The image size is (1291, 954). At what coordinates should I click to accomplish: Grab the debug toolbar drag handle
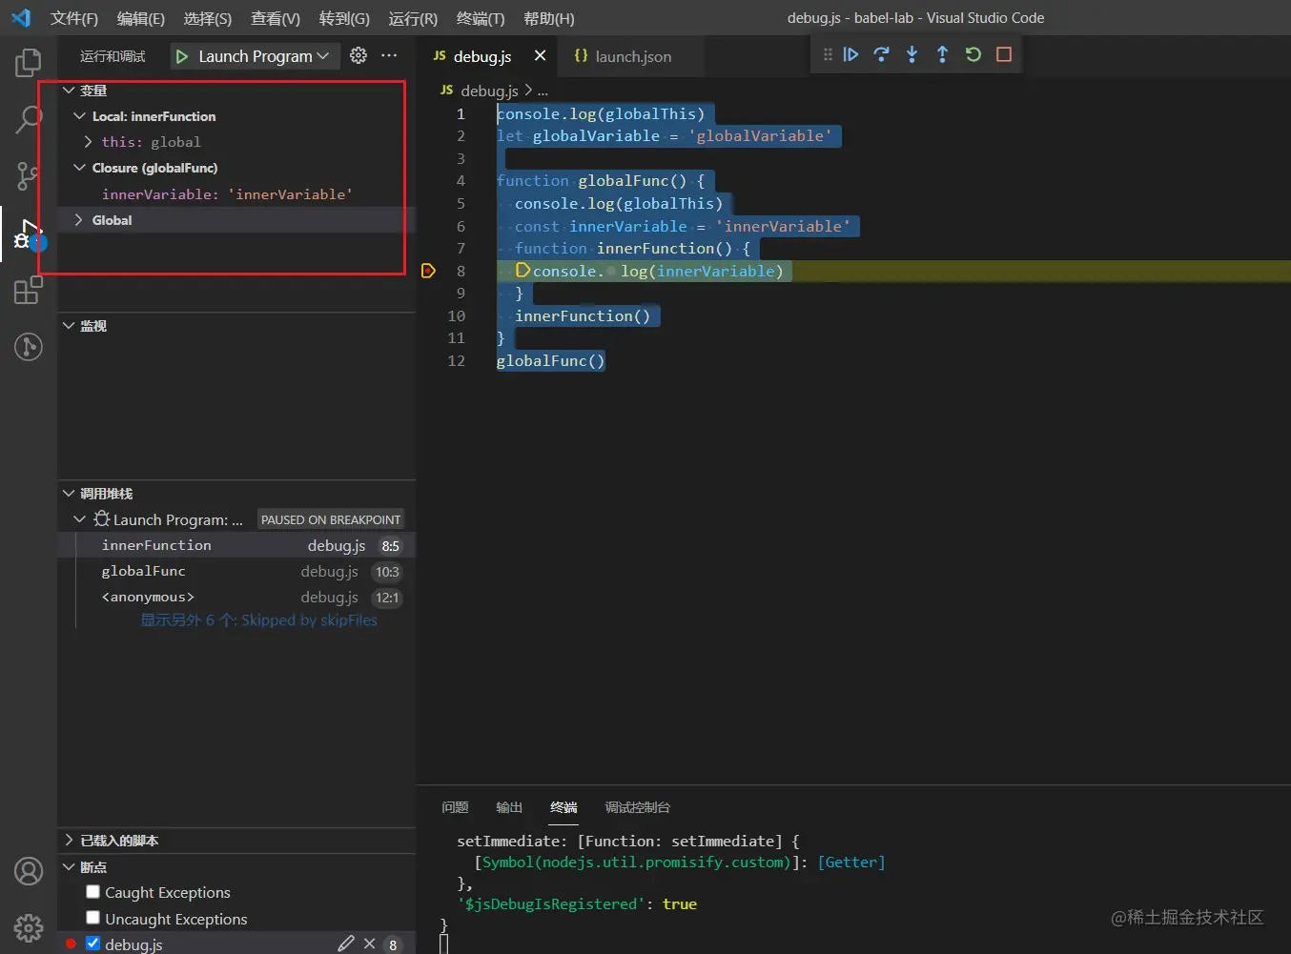pyautogui.click(x=827, y=54)
